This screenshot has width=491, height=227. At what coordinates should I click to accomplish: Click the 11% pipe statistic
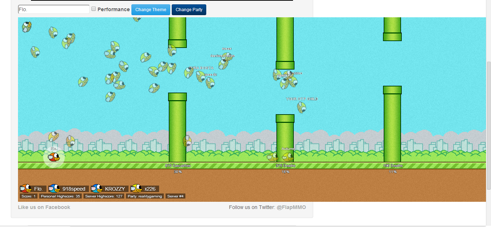point(393,172)
